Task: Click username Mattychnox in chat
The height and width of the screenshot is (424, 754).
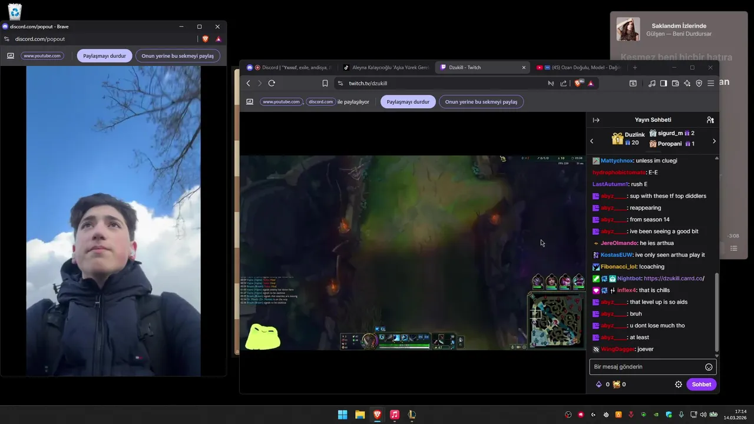Action: coord(617,161)
